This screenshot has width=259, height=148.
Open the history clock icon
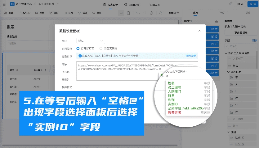(x=151, y=13)
